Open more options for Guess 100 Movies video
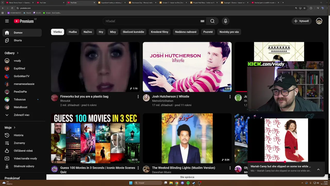The width and height of the screenshot is (330, 186). tap(138, 168)
